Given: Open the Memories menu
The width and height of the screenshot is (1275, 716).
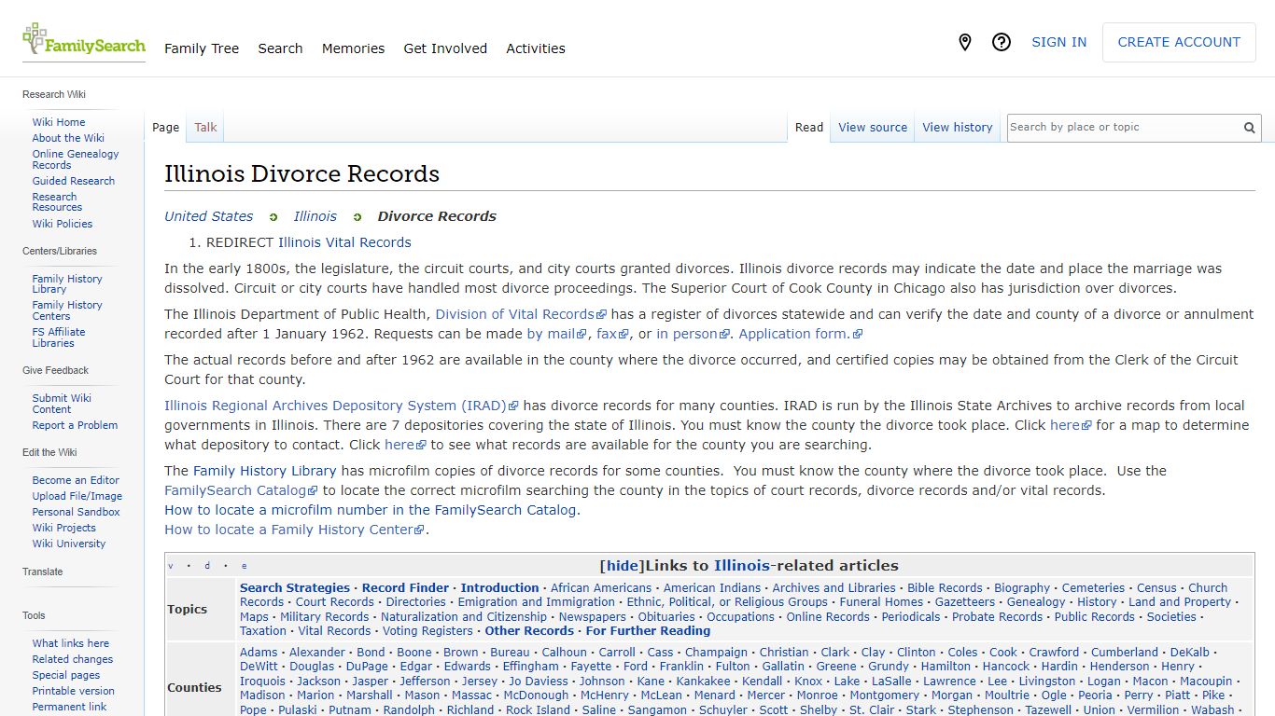Looking at the screenshot, I should 353,48.
